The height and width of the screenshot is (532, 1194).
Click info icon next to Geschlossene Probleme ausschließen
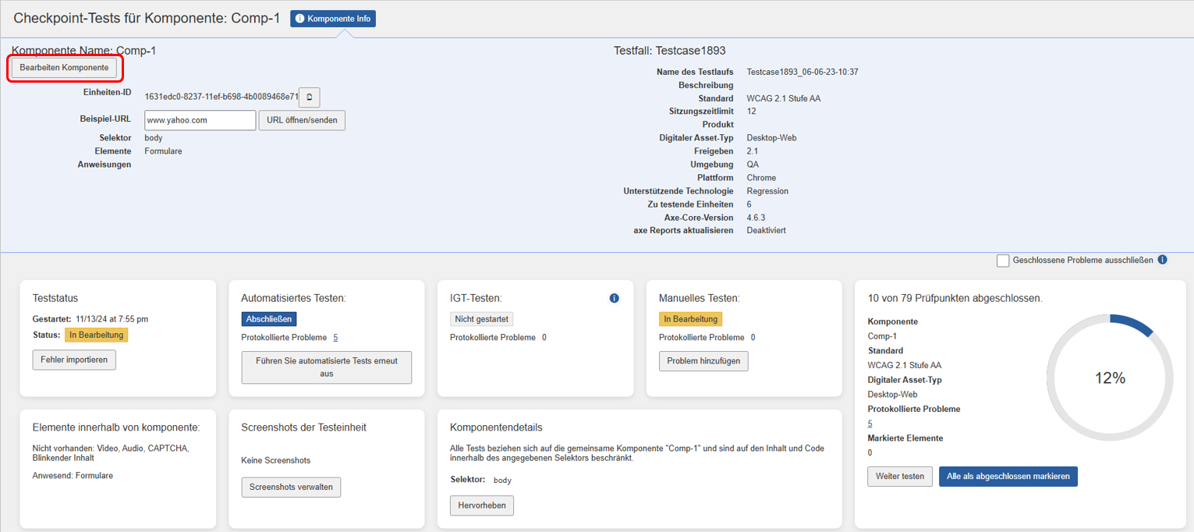(1162, 260)
